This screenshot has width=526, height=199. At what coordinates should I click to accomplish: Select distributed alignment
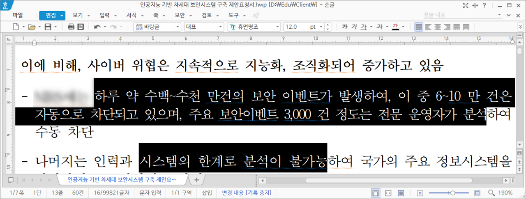[457, 27]
